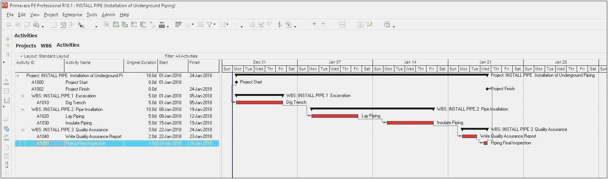The image size is (608, 179).
Task: Click the Print toolbar icon
Action: tap(8, 24)
